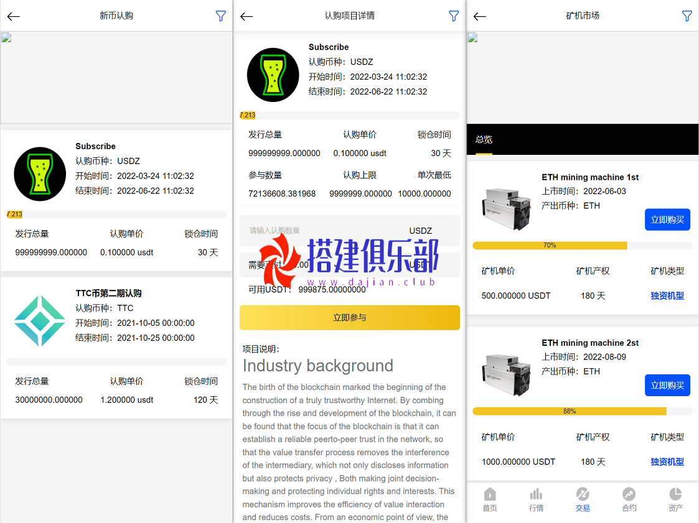699x523 pixels.
Task: Click the 请输入认购数量 input field
Action: (350, 231)
